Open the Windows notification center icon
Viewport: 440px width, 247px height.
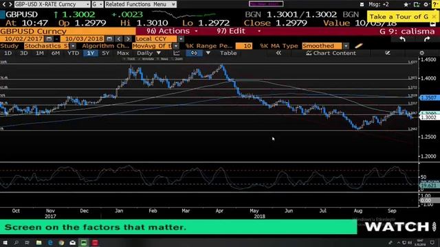tap(432, 242)
